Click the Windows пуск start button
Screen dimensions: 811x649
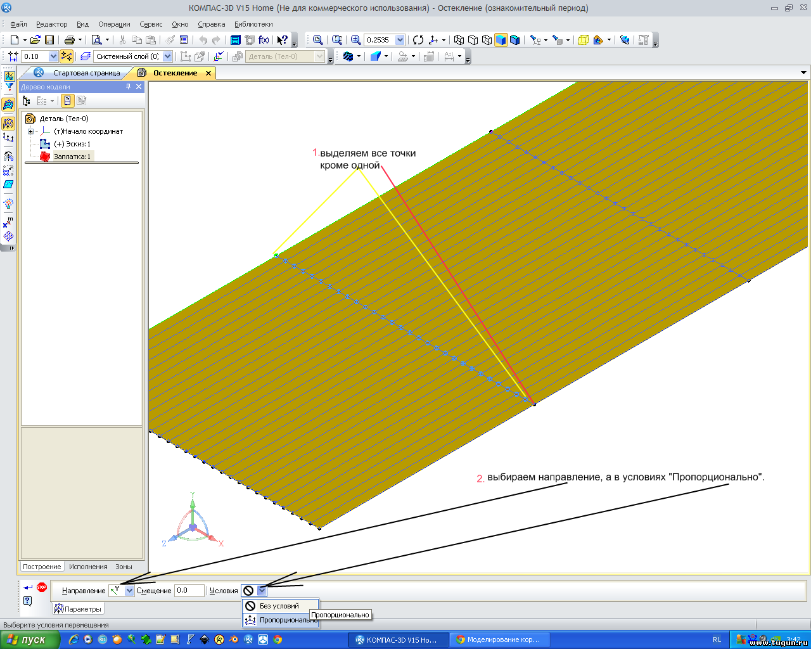point(30,639)
